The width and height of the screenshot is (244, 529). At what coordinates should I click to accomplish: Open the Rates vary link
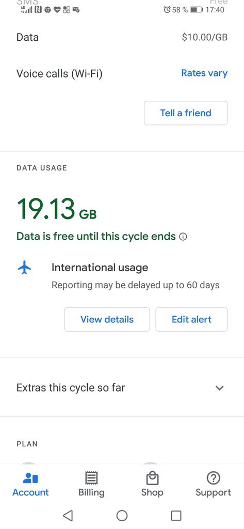pos(204,73)
